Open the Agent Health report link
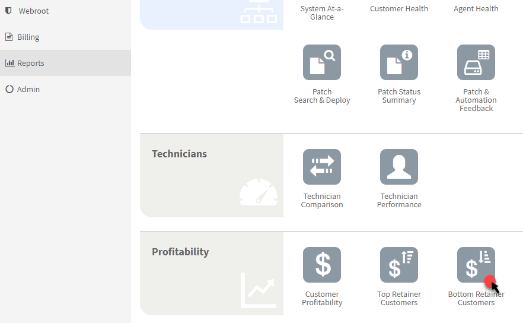Viewport: 523px width, 323px height. click(476, 9)
